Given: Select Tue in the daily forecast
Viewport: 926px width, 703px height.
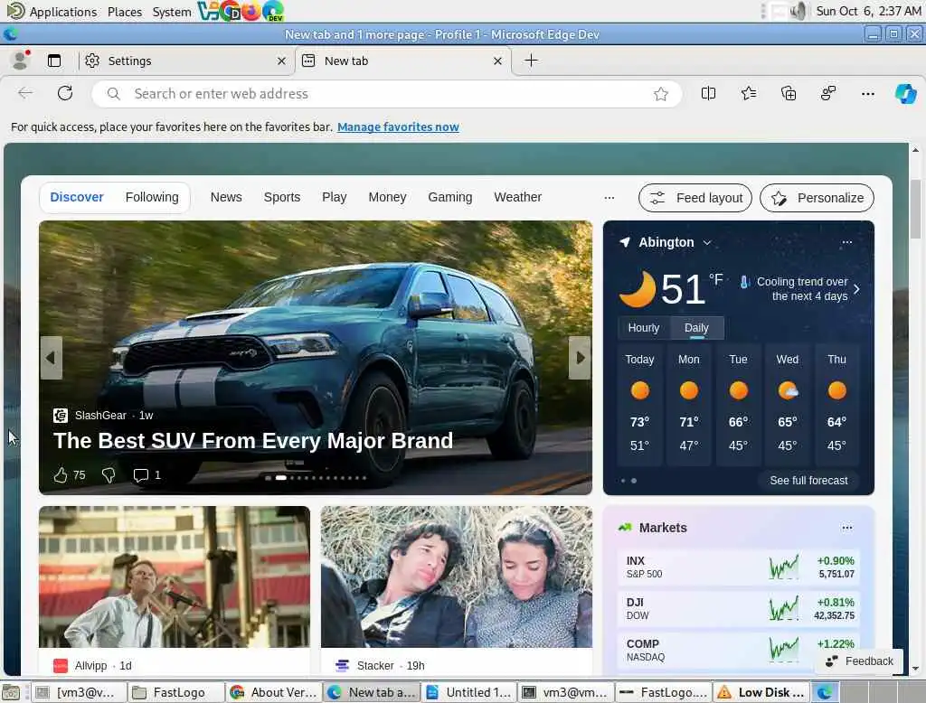Looking at the screenshot, I should [738, 406].
